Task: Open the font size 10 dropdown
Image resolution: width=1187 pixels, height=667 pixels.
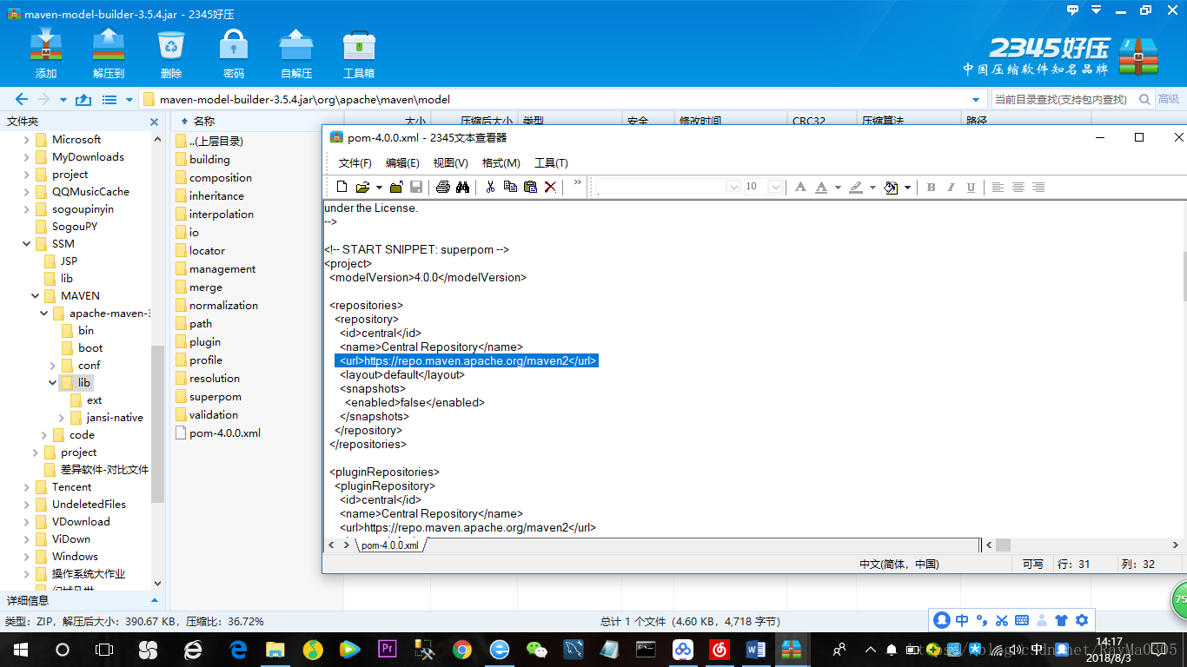Action: point(776,187)
